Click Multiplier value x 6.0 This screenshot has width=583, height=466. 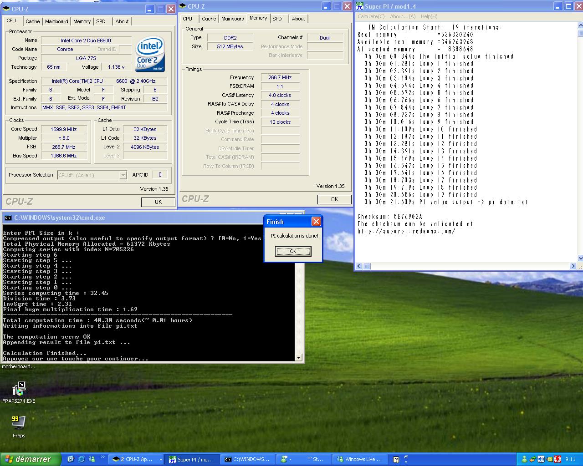[64, 138]
